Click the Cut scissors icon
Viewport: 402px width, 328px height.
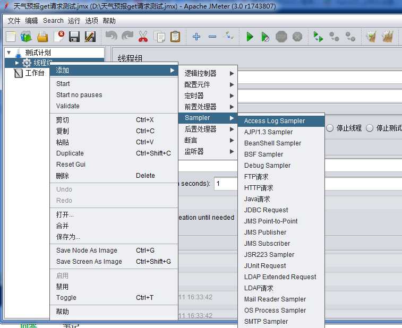143,37
